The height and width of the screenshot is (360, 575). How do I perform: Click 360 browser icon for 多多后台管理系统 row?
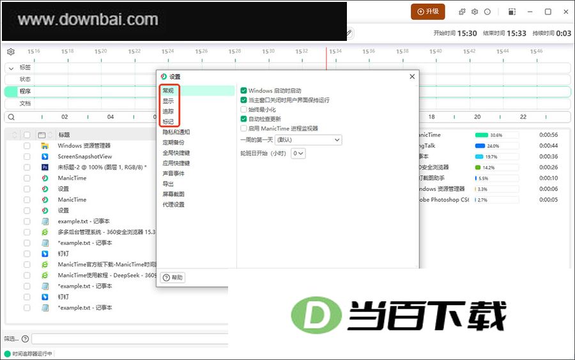[x=45, y=232]
